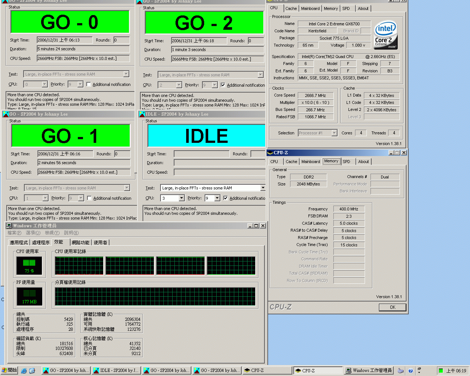Click FSB:DRAM ratio value 2:3
Viewport: 470px width, 376px height.
tap(348, 216)
